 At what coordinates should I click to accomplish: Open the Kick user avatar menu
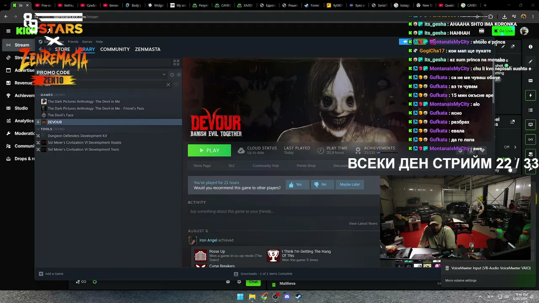coord(524,31)
